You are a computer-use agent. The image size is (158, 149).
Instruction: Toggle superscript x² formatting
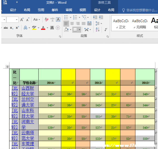coord(17,28)
